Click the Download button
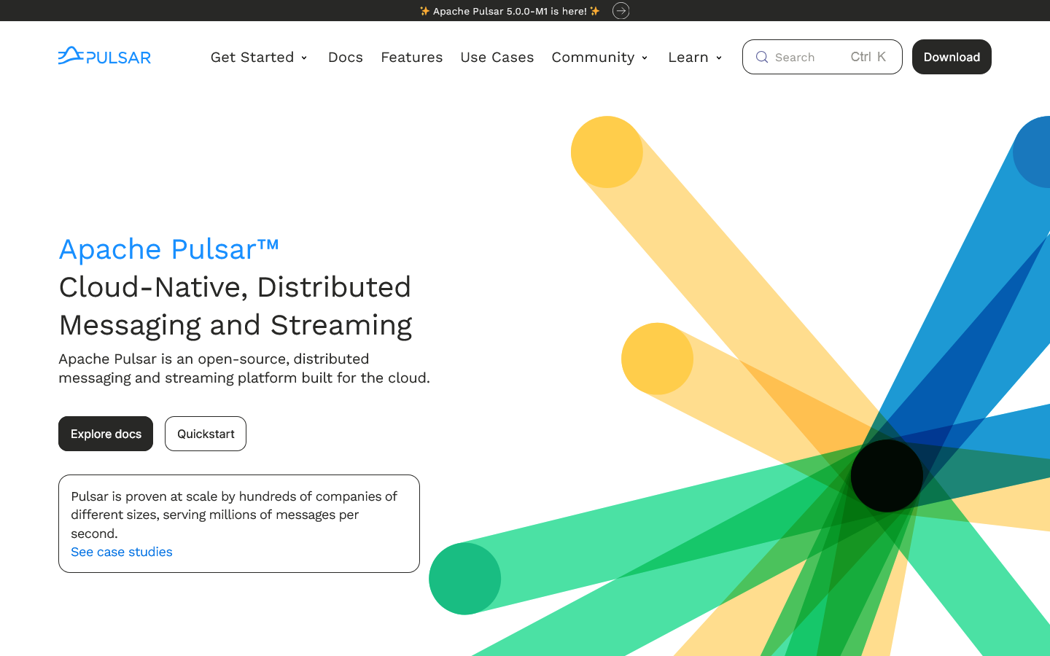 [952, 57]
